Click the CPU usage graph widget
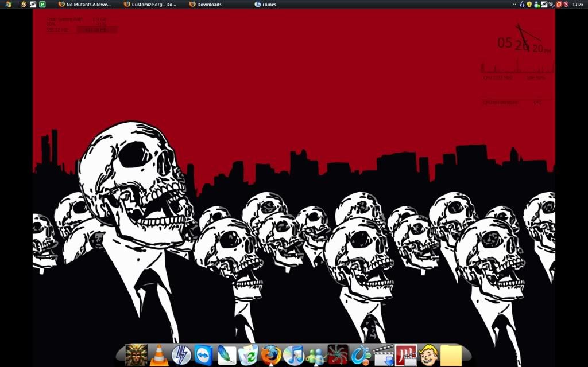588x367 pixels. coord(517,67)
